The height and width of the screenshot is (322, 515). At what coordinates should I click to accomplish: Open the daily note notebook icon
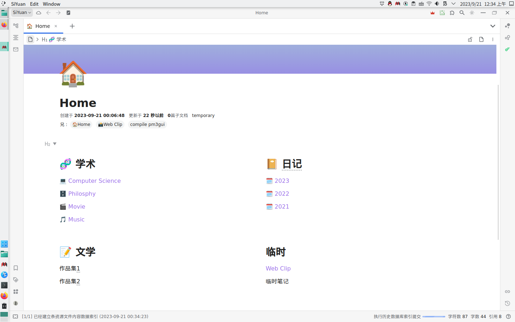(x=68, y=13)
